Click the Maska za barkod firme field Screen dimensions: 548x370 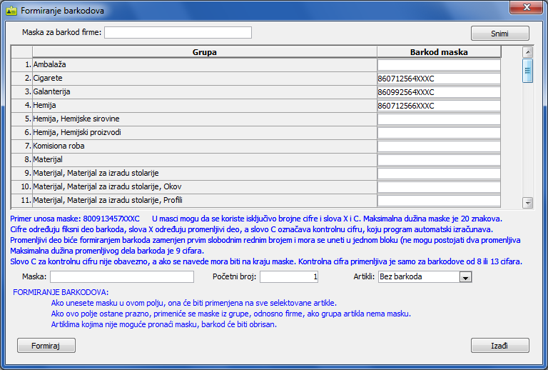pos(178,33)
